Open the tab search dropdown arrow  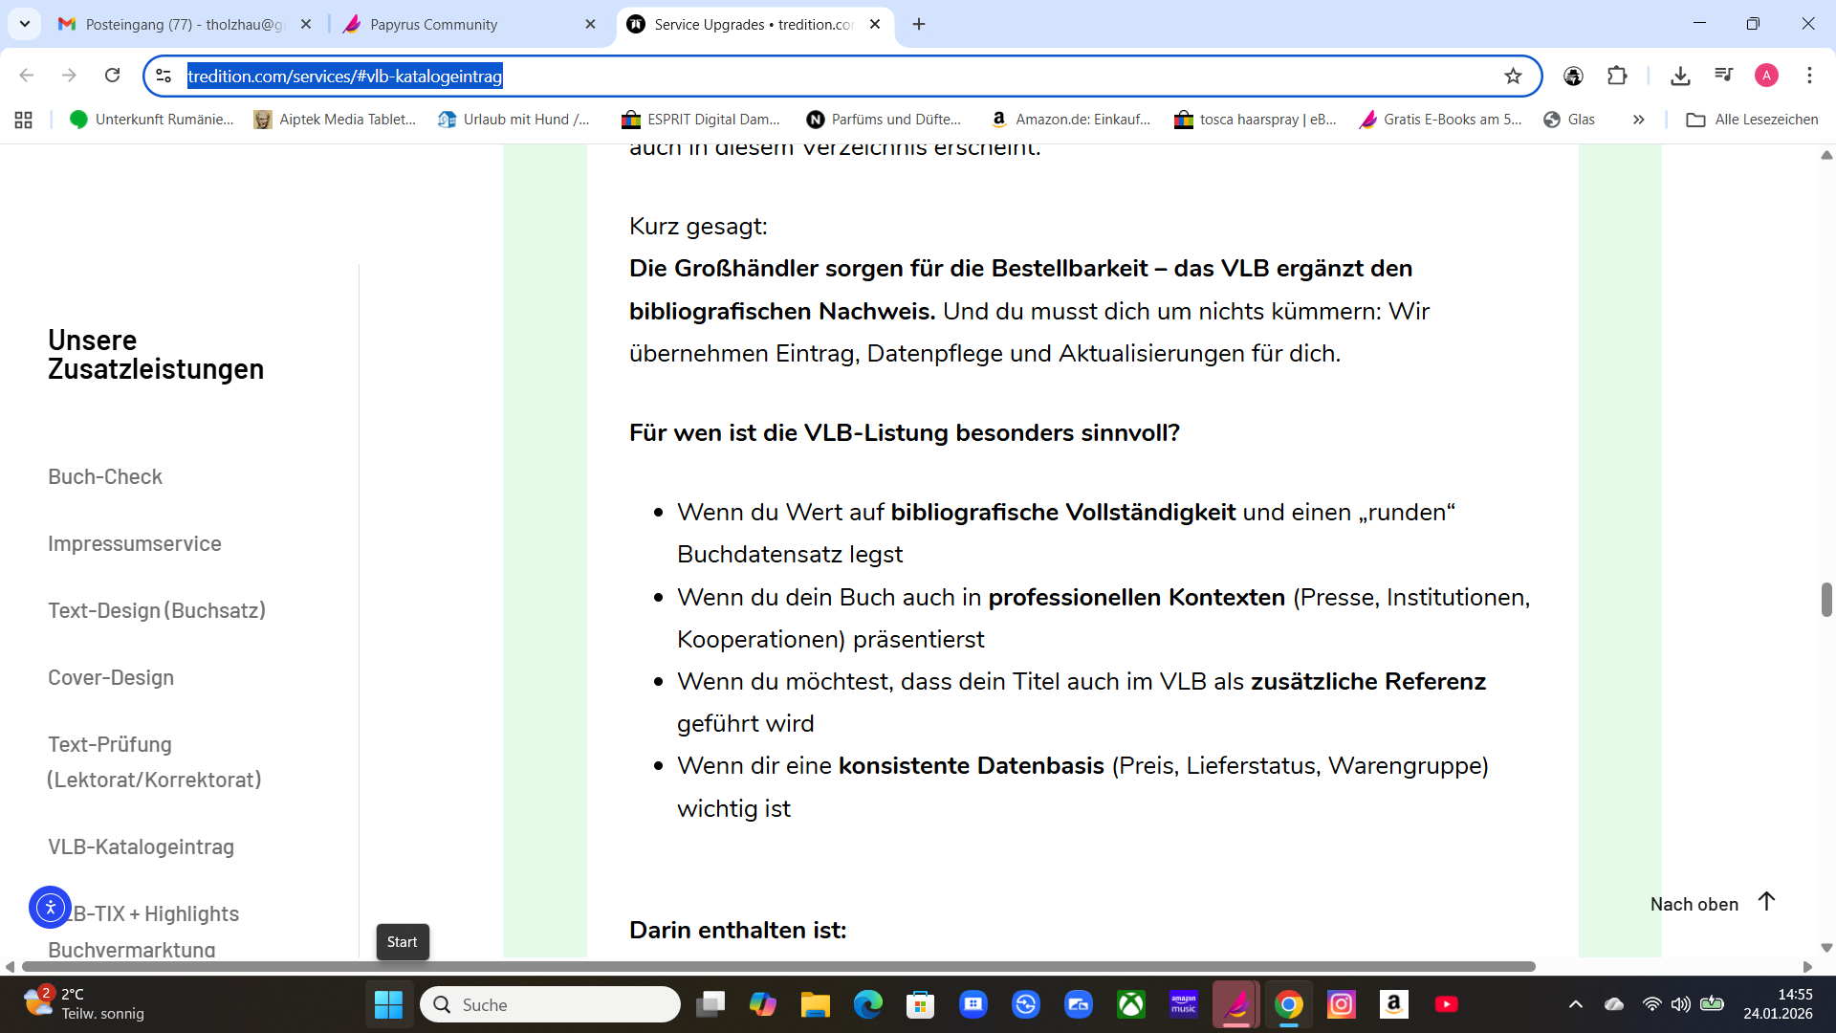[25, 24]
